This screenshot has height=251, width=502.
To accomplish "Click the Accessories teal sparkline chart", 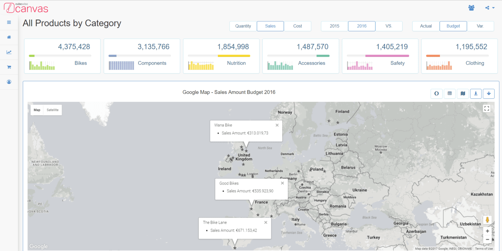I will tap(280, 65).
